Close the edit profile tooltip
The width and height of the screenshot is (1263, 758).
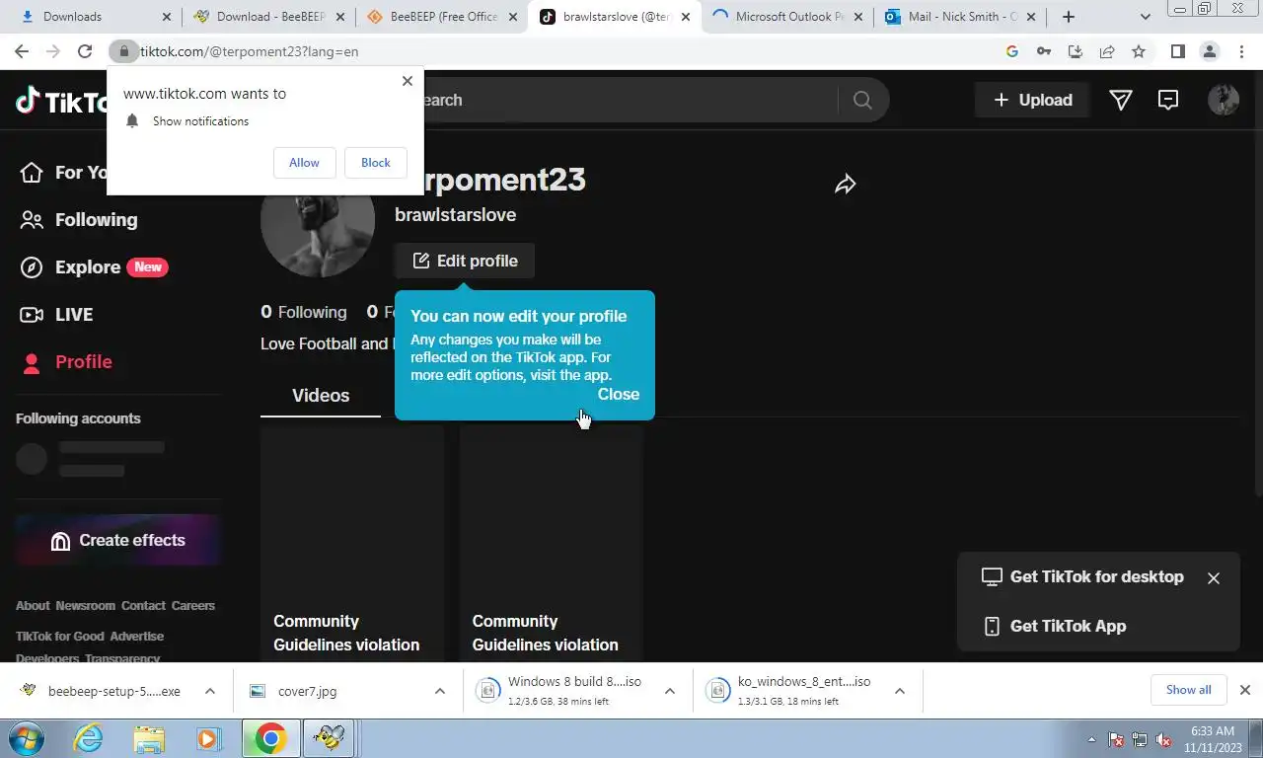[619, 394]
